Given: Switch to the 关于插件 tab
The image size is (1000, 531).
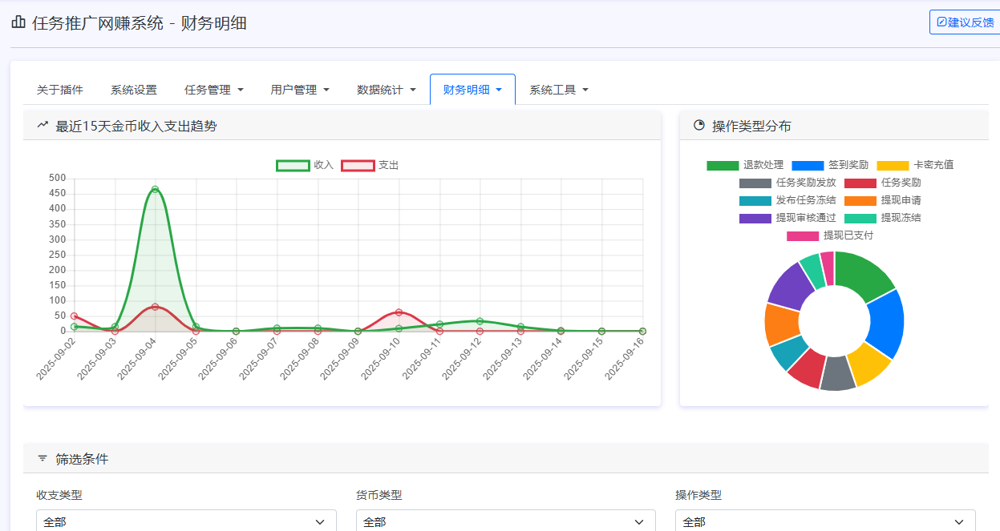Looking at the screenshot, I should click(x=59, y=90).
